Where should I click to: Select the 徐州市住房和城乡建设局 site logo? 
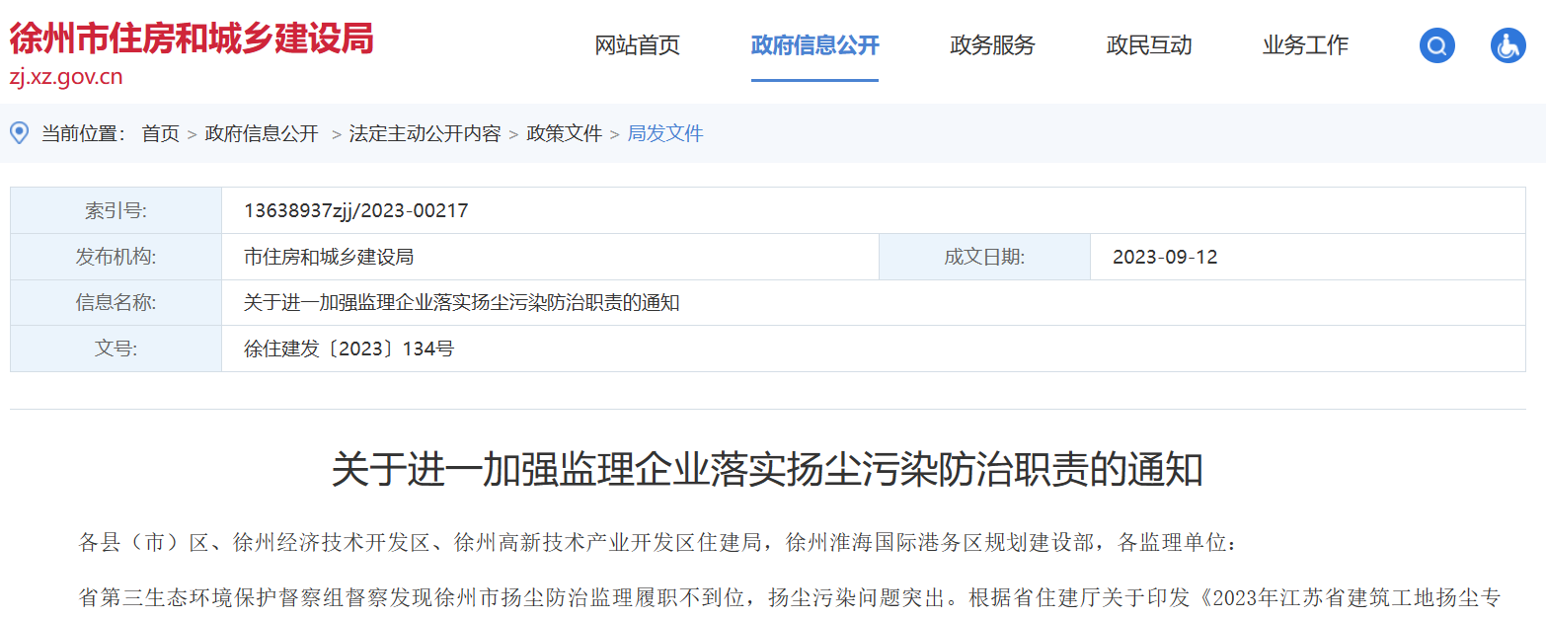[x=190, y=38]
